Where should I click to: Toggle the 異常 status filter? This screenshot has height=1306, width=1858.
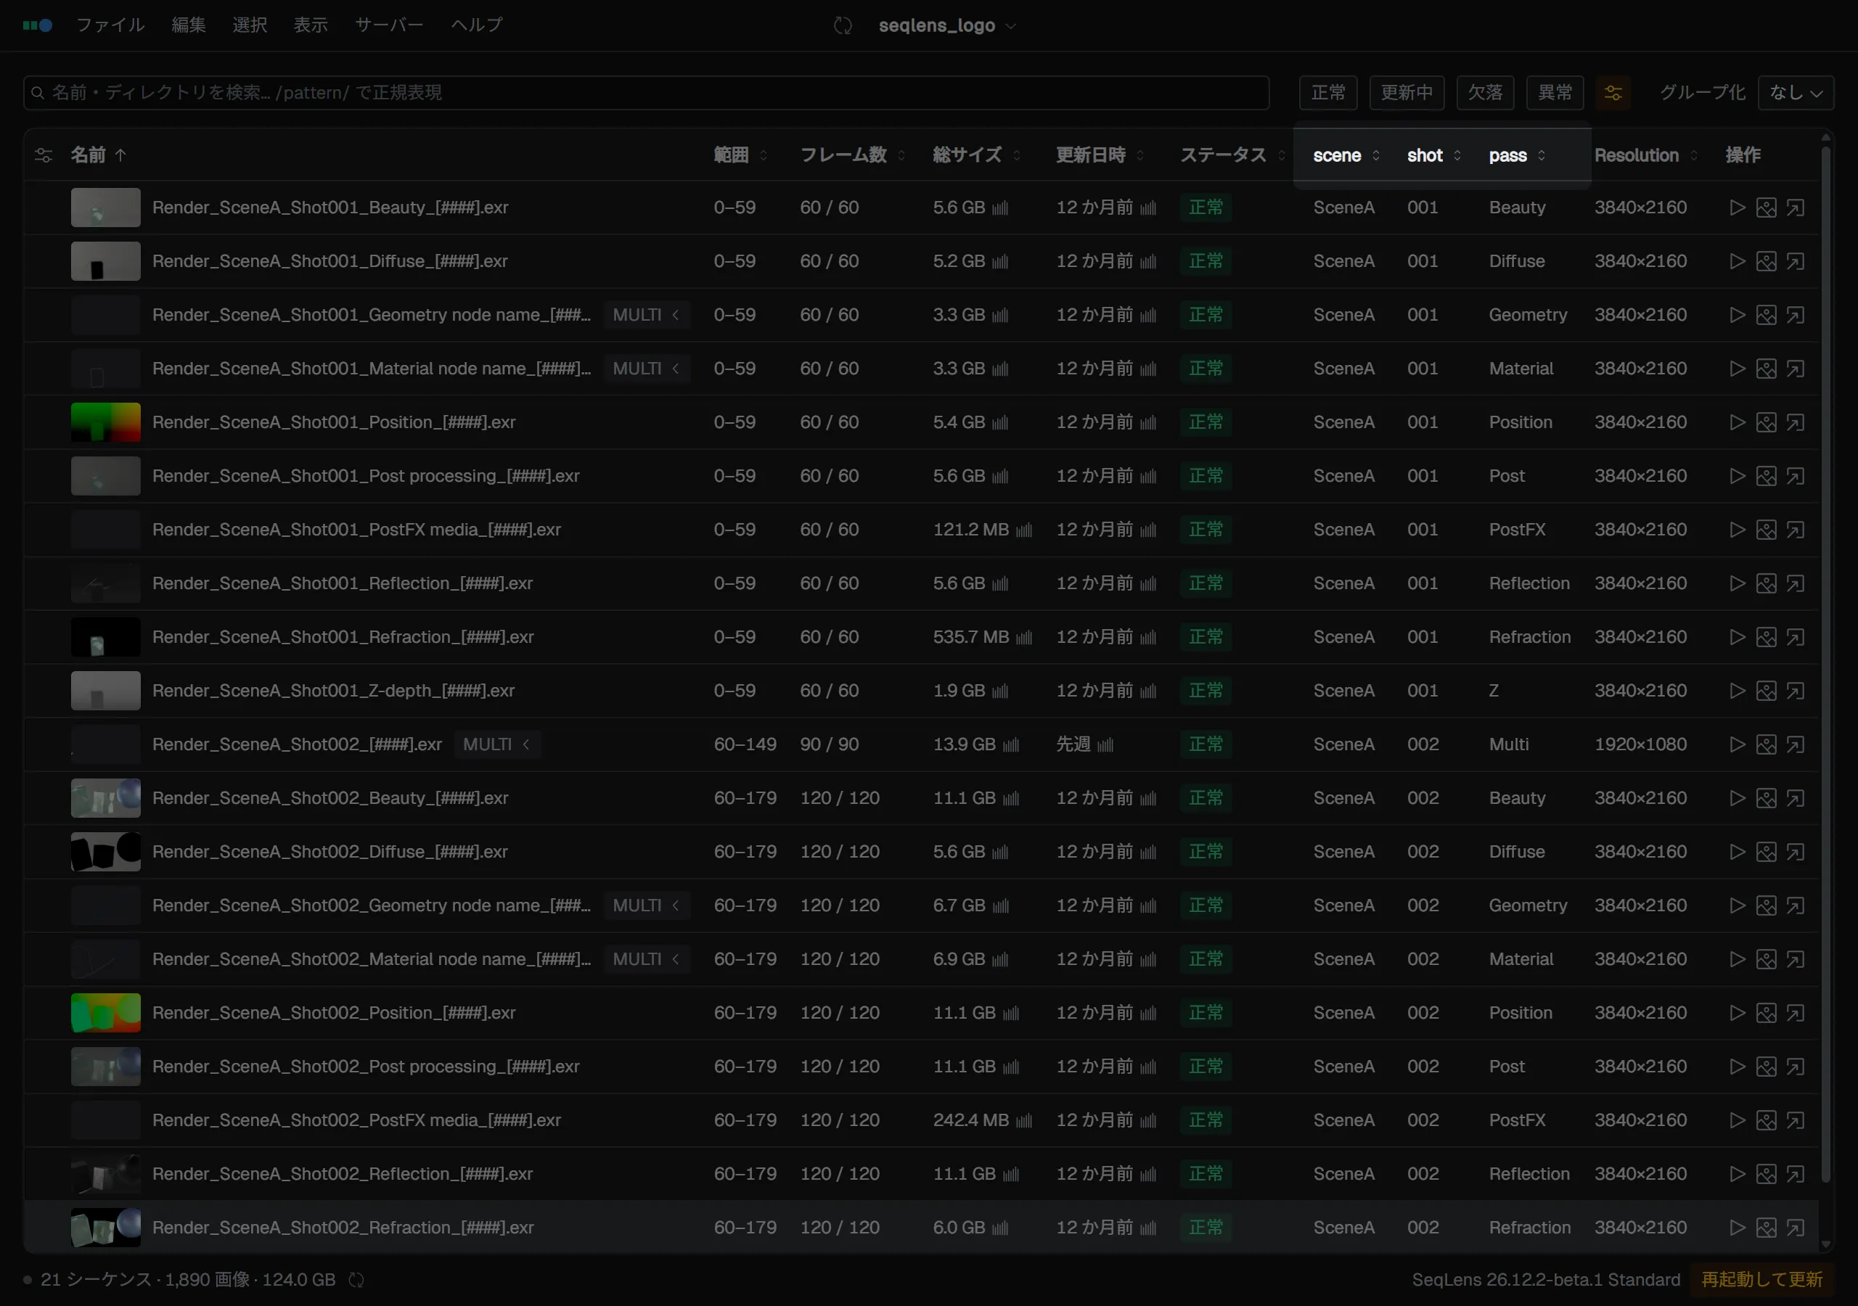(1555, 93)
